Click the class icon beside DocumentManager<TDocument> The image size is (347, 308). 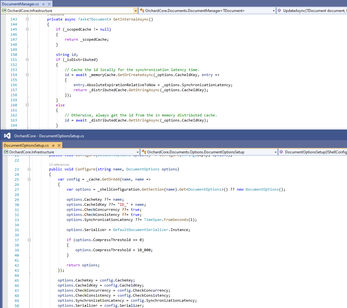tap(142, 11)
